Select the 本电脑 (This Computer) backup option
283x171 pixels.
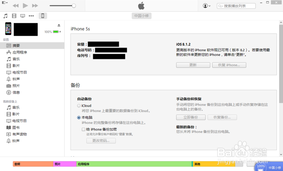click(79, 117)
